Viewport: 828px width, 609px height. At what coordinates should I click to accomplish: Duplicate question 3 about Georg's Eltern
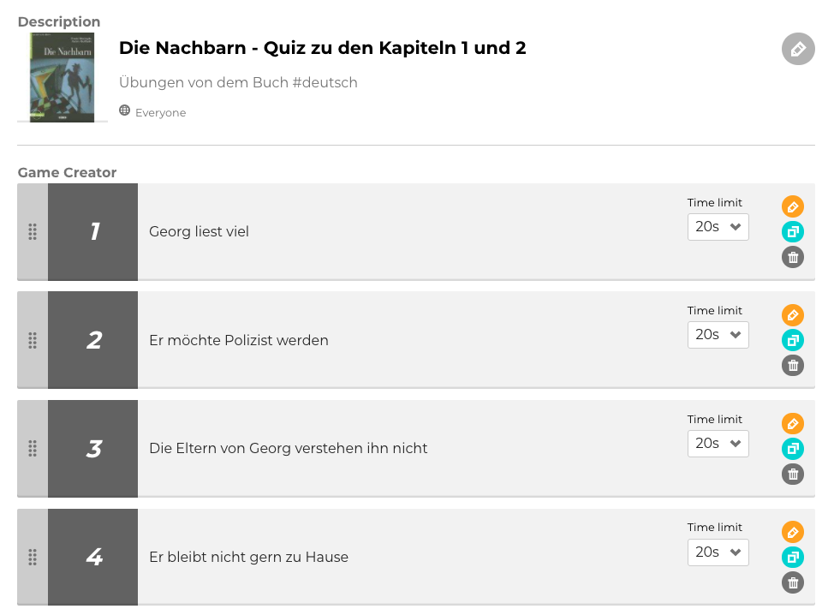793,449
